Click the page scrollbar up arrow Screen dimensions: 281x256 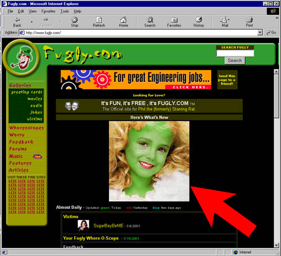coord(277,71)
